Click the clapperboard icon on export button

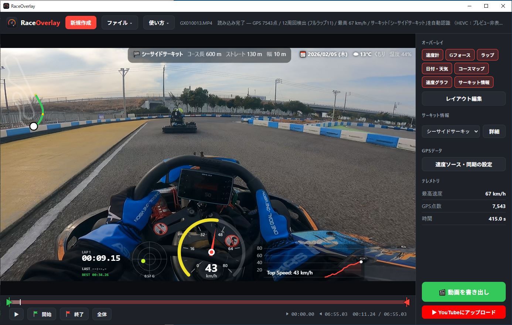point(442,293)
